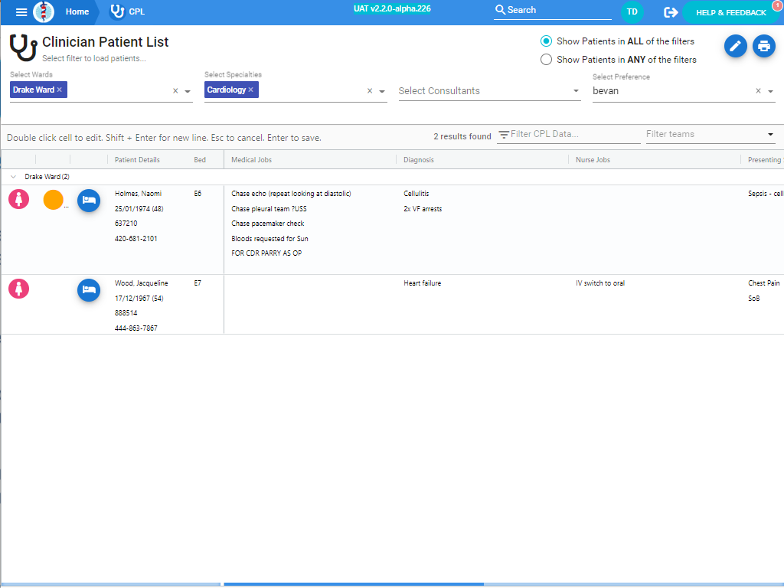This screenshot has width=784, height=588.
Task: Click Cellulitis diagnosis cell
Action: (416, 194)
